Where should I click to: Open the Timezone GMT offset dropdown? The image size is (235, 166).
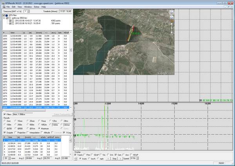coord(28,11)
